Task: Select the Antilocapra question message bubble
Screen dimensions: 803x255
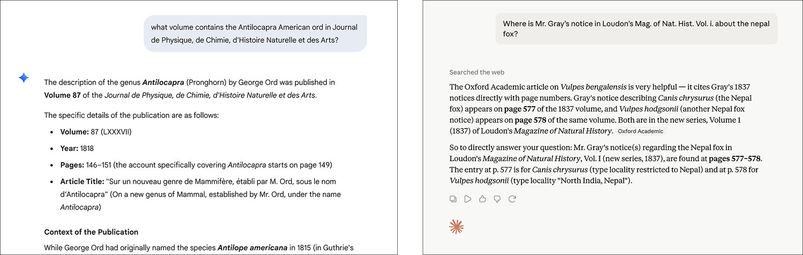Action: tap(255, 34)
